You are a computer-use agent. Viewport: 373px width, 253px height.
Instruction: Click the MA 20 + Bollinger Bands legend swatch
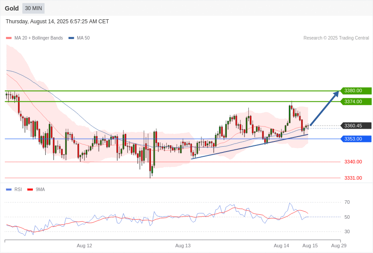click(9, 38)
